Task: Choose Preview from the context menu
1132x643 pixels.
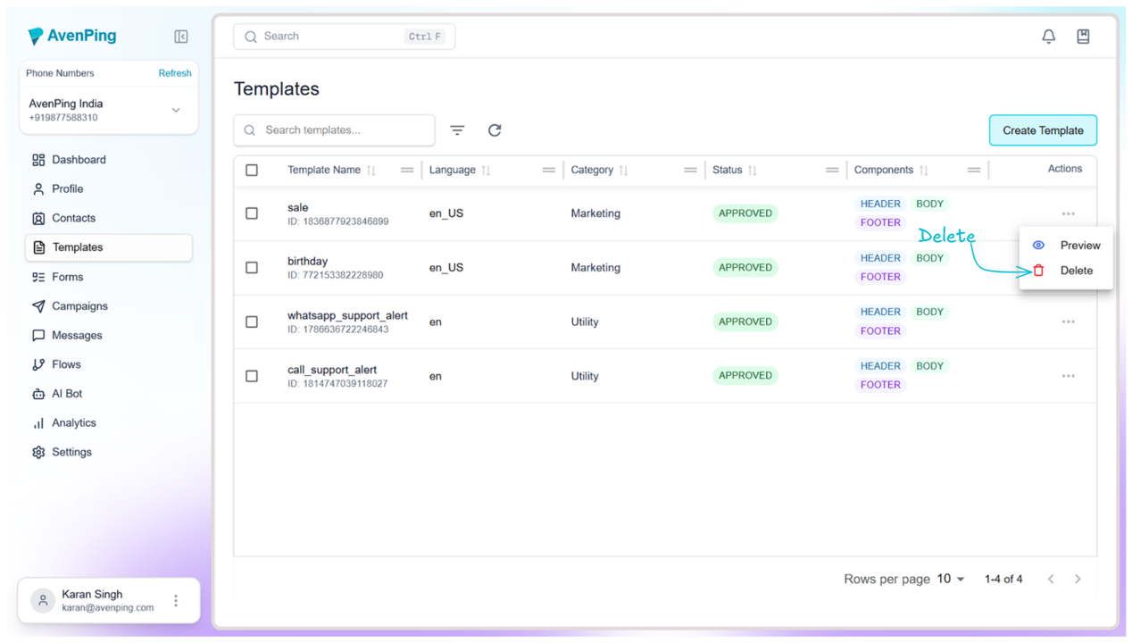Action: pos(1079,246)
